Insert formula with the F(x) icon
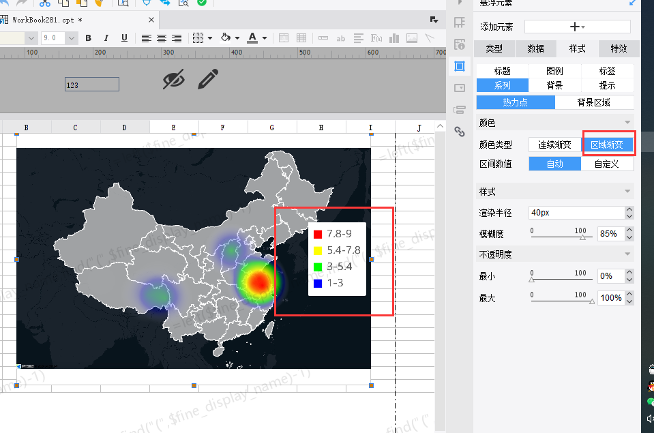The width and height of the screenshot is (654, 433). (x=376, y=38)
